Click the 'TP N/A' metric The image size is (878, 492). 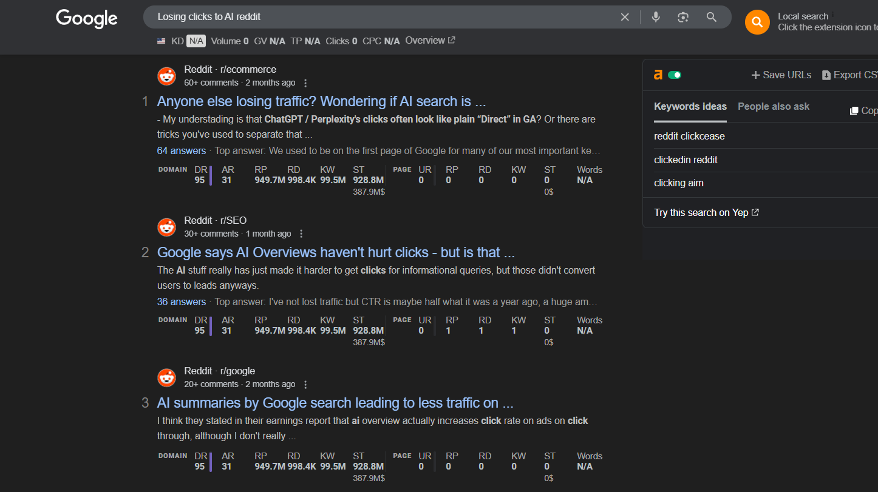coord(305,41)
